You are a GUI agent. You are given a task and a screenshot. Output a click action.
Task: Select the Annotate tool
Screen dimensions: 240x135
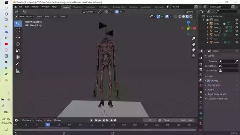(18, 65)
